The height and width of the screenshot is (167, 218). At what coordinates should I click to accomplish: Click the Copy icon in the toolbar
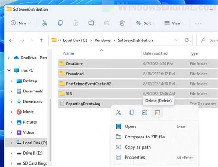60,23
